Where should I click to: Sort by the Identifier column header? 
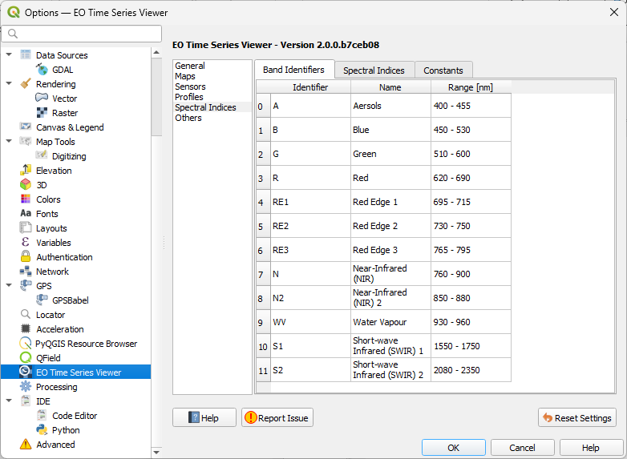310,87
